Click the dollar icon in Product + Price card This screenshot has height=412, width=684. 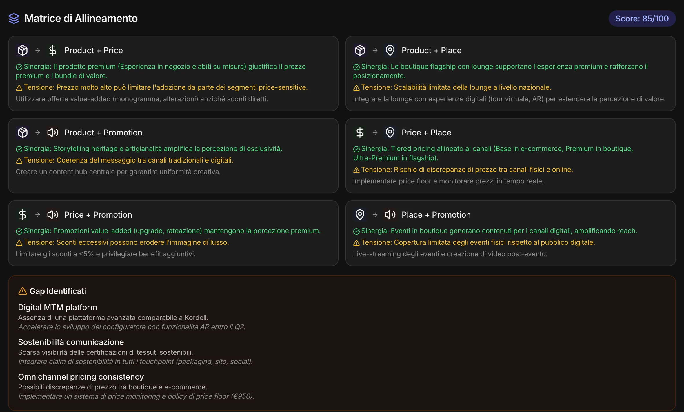tap(53, 50)
